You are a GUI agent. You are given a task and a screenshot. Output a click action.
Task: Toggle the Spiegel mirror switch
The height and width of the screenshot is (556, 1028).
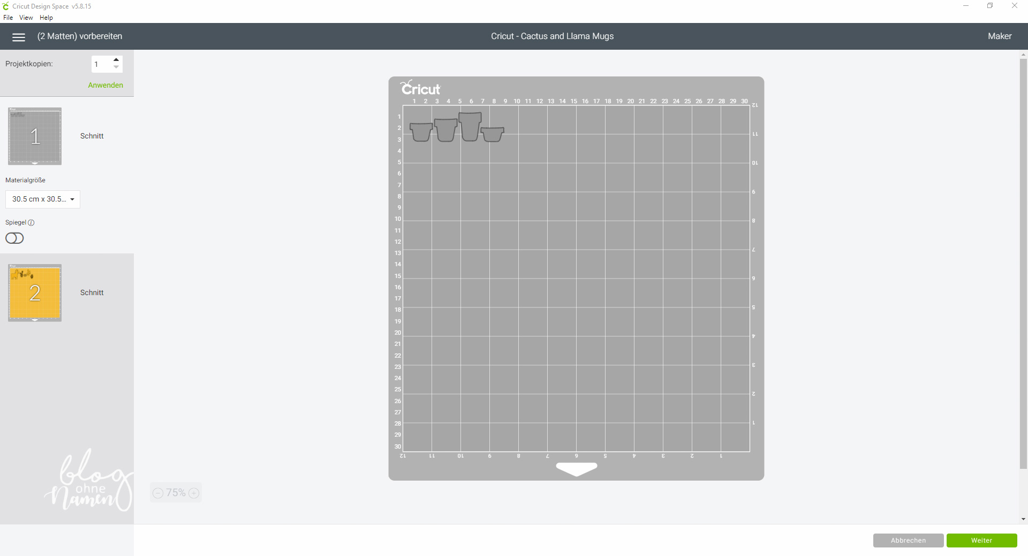coord(15,238)
